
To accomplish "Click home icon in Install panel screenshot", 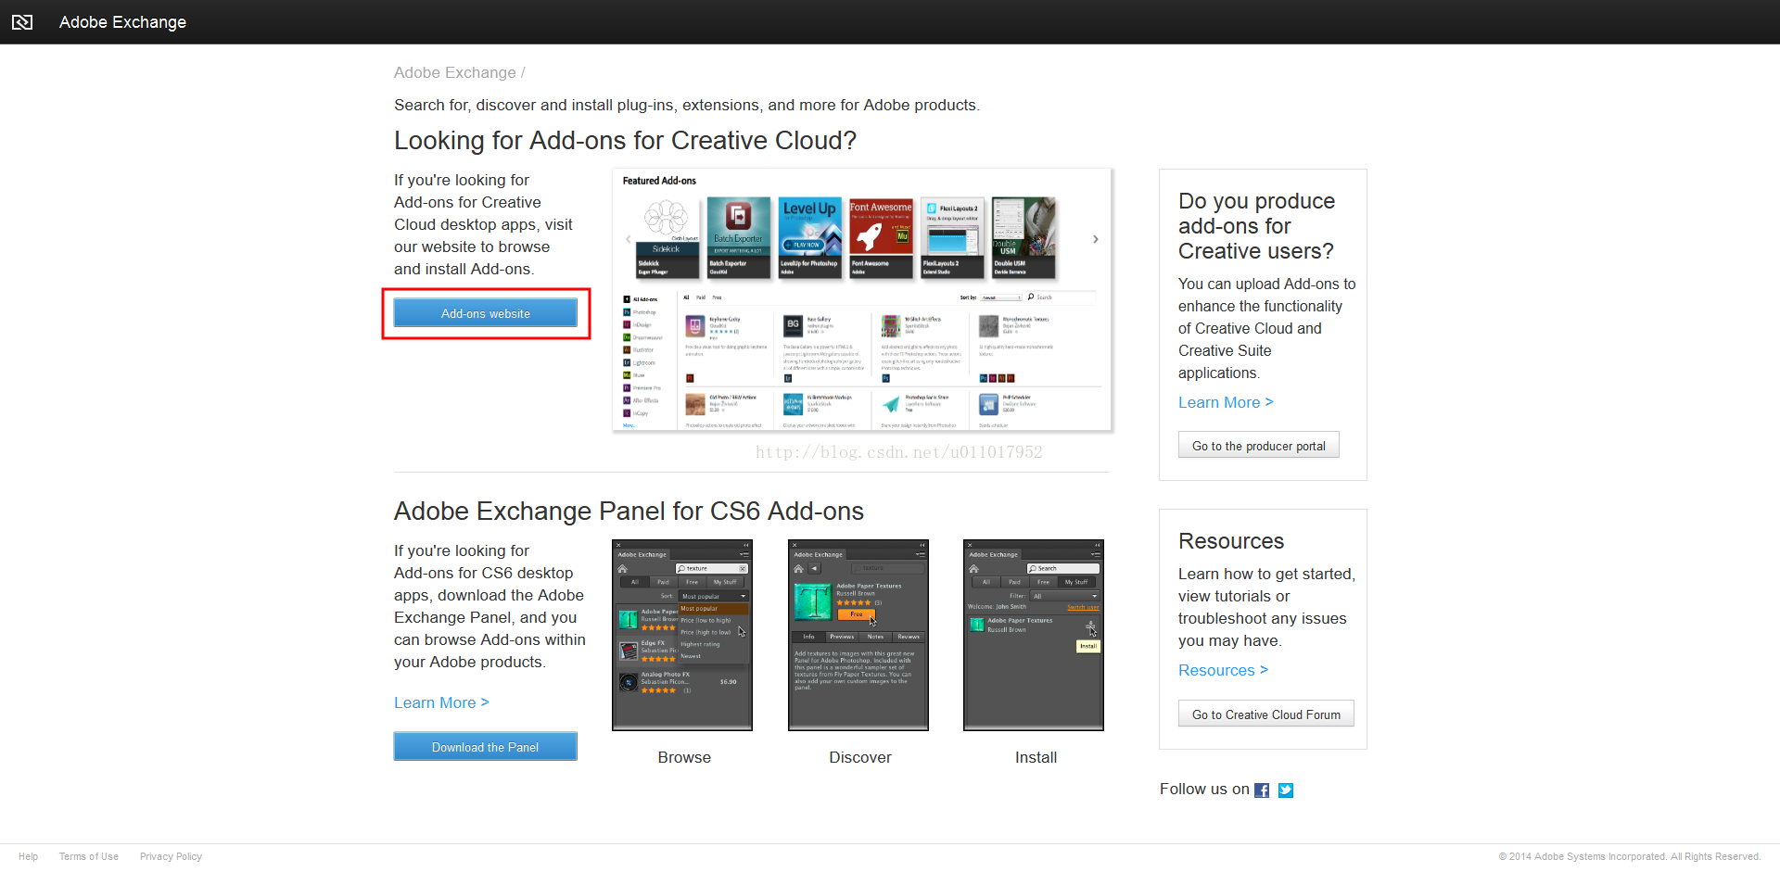I will click(x=973, y=568).
